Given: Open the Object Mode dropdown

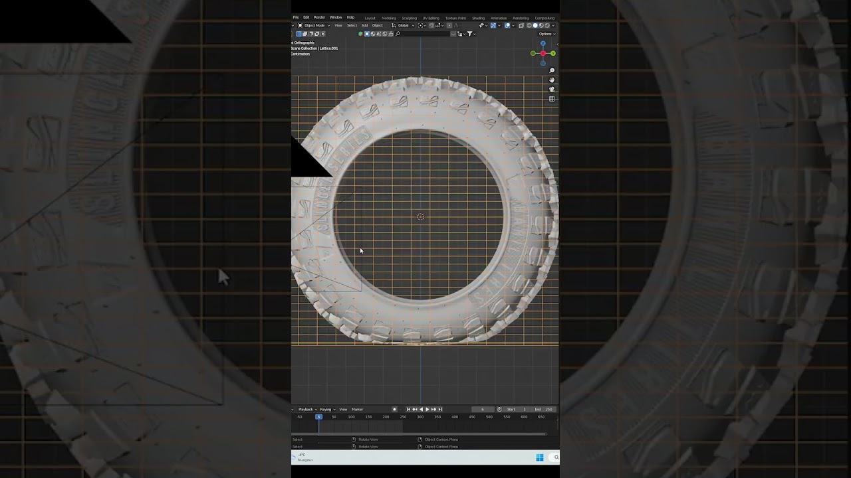Looking at the screenshot, I should (x=314, y=25).
